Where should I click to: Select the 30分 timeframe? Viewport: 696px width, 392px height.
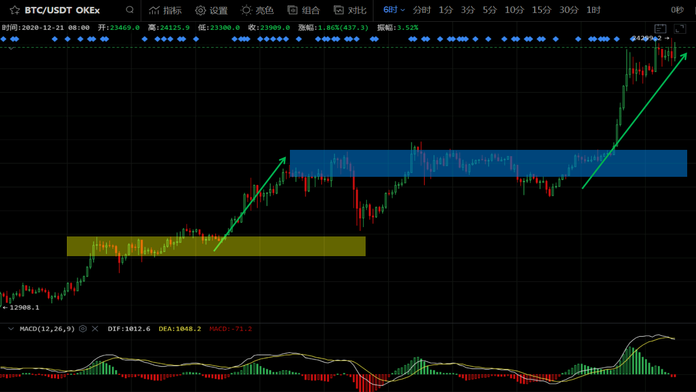(x=569, y=10)
